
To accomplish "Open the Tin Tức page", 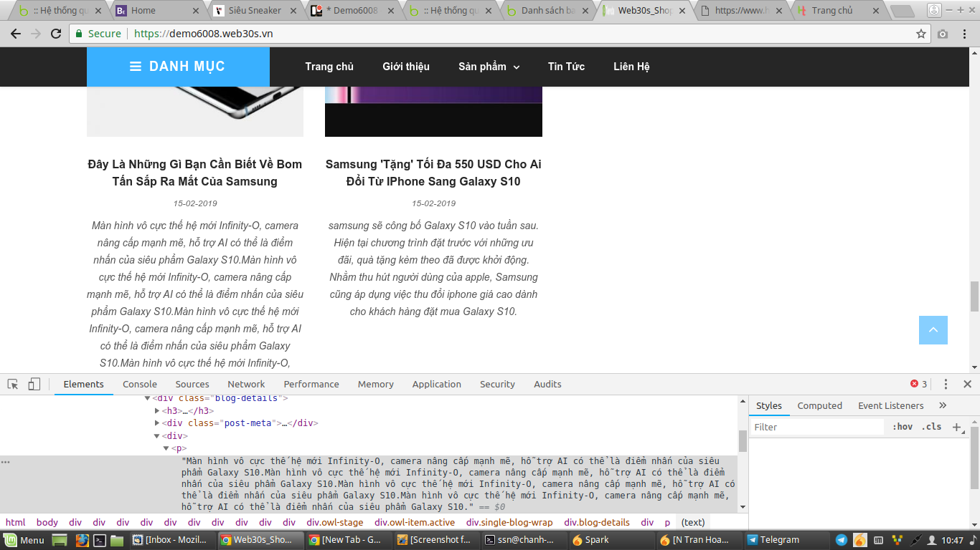I will 566,67.
